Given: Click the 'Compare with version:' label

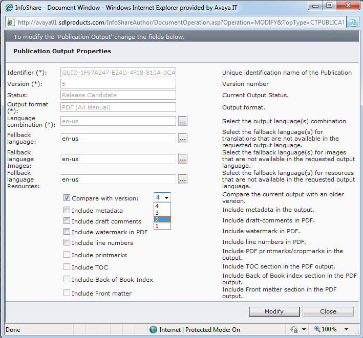Looking at the screenshot, I should (x=105, y=198).
